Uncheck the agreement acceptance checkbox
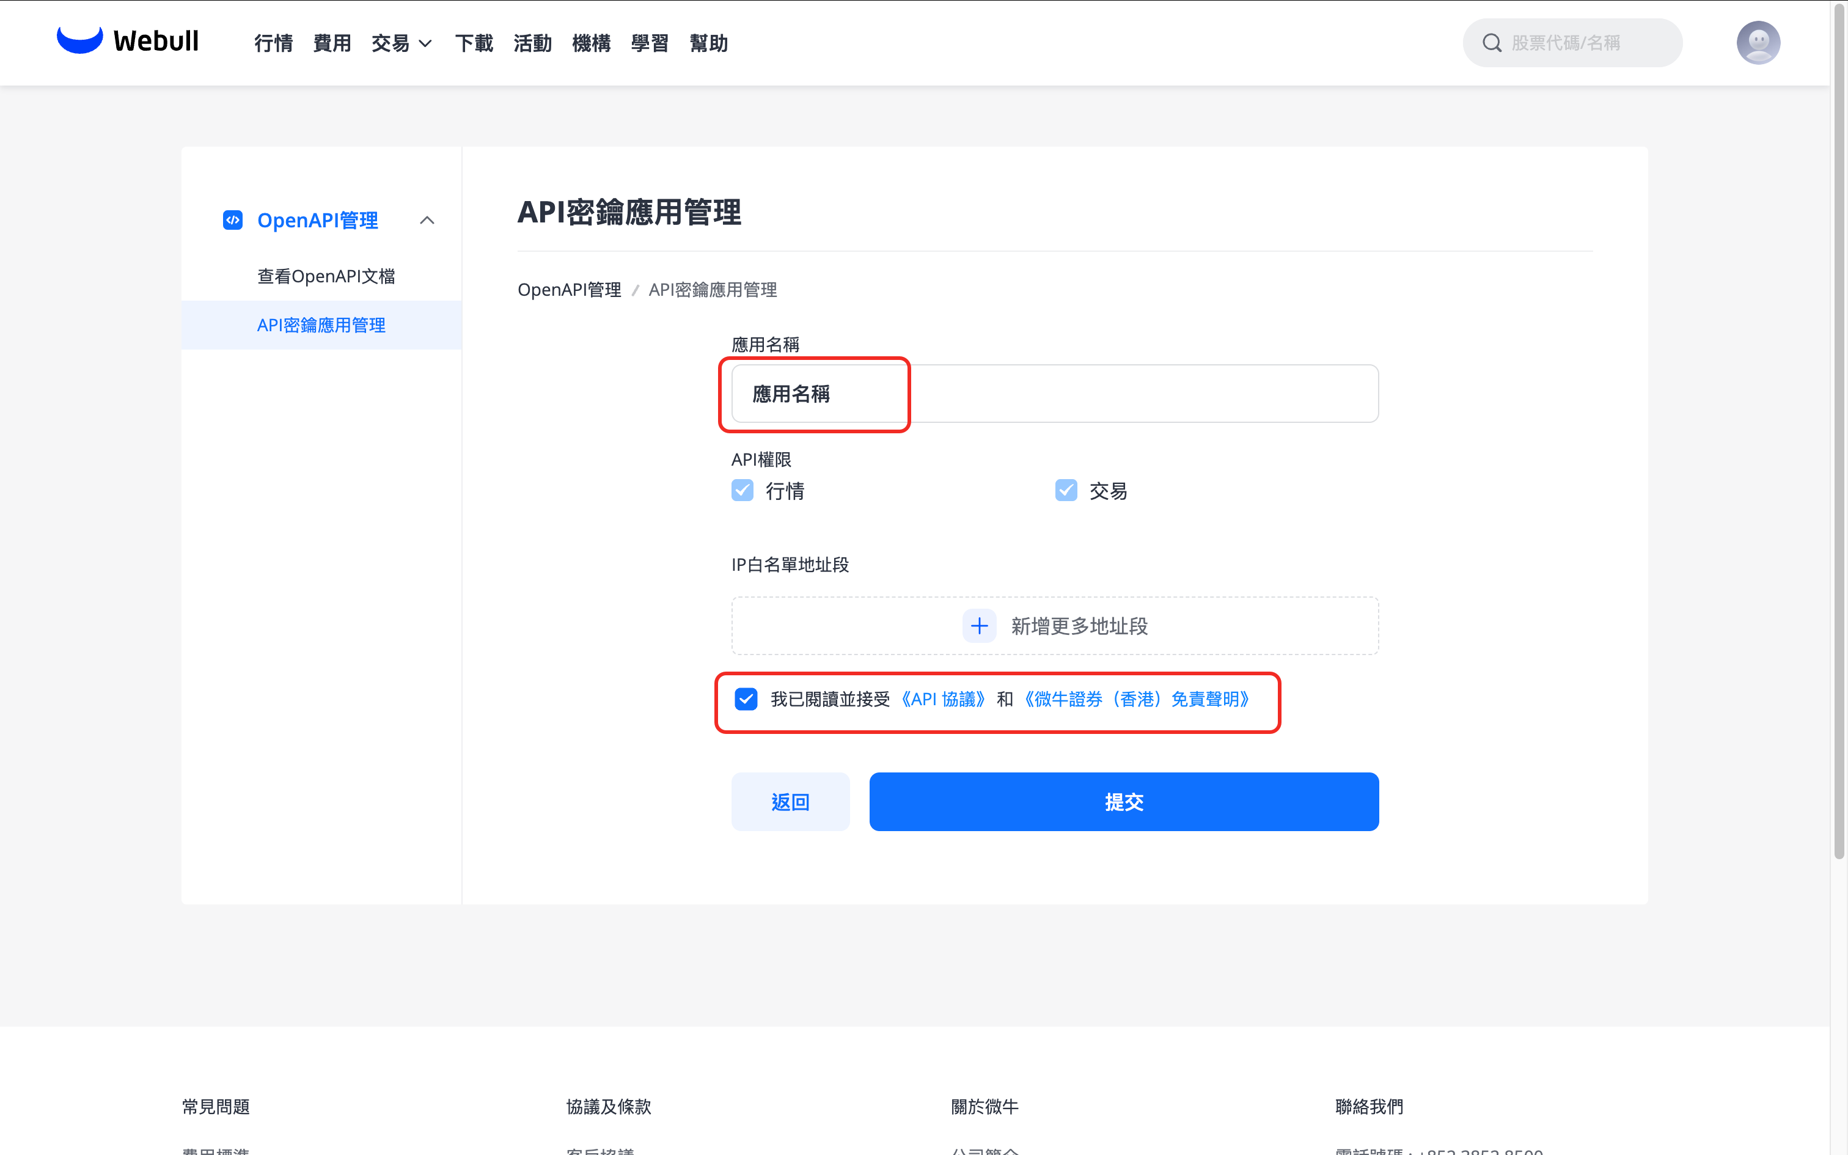The width and height of the screenshot is (1848, 1155). point(746,699)
